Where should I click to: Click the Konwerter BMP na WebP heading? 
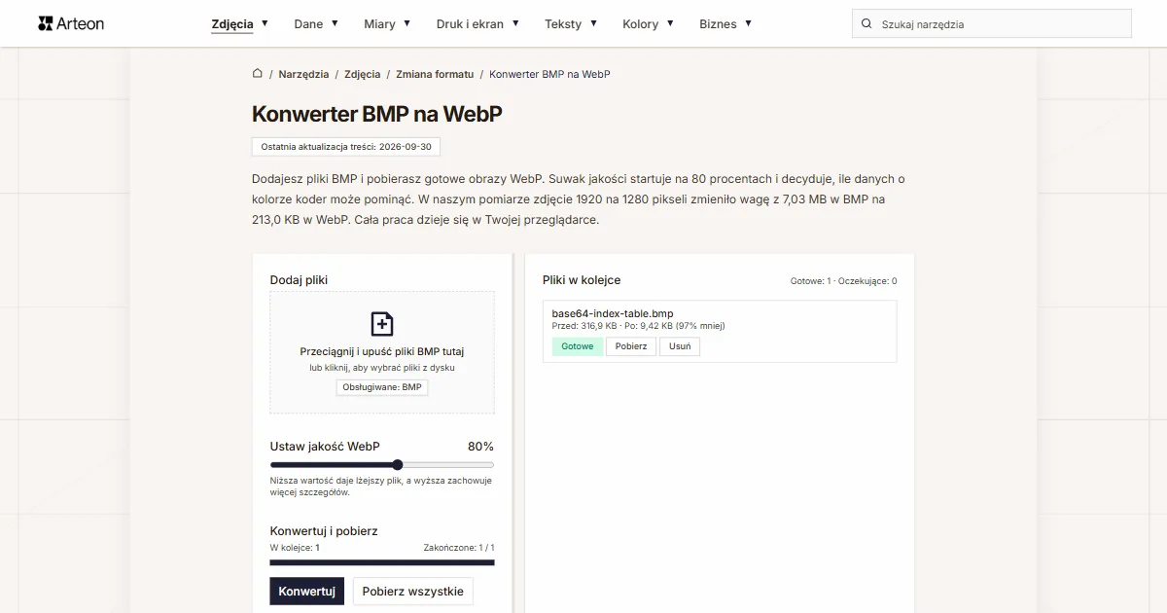(377, 114)
